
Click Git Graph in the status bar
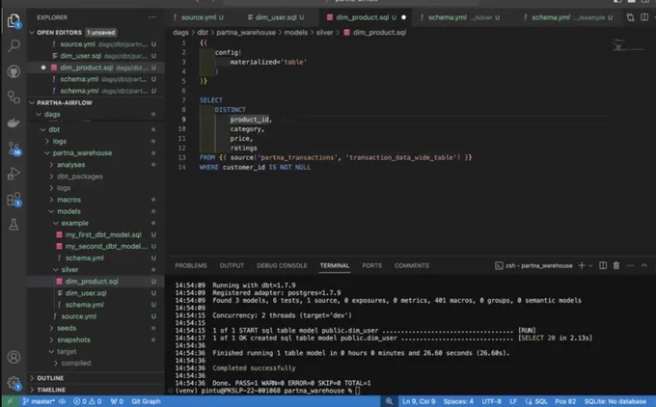tap(146, 401)
